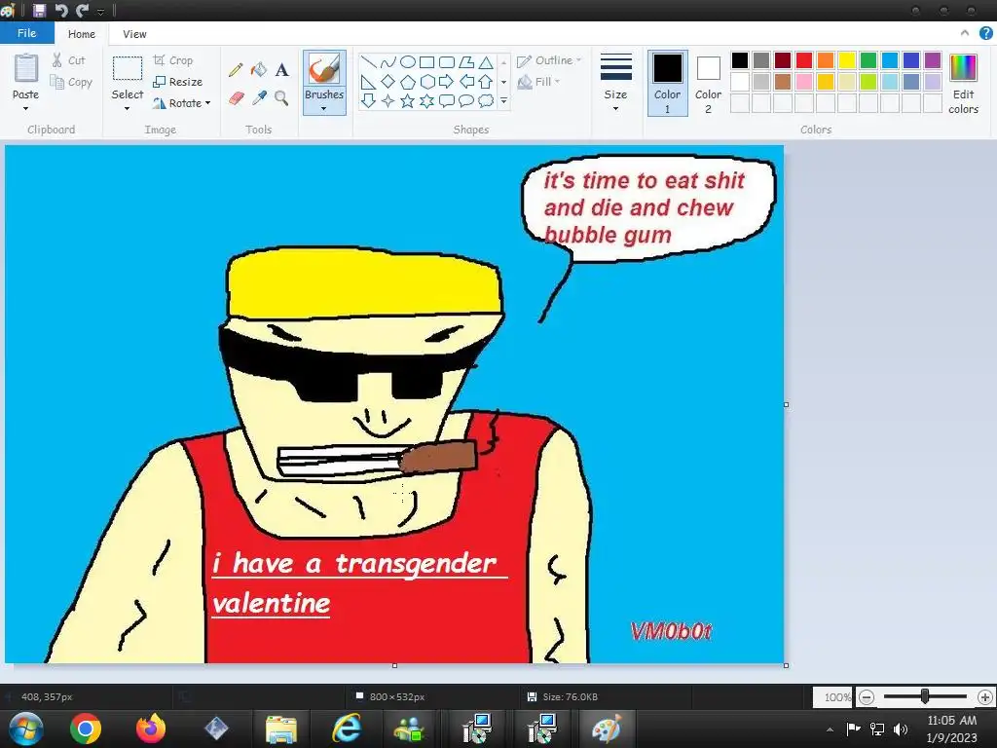The height and width of the screenshot is (748, 997).
Task: Show hidden tray icons arrow
Action: pos(830,729)
